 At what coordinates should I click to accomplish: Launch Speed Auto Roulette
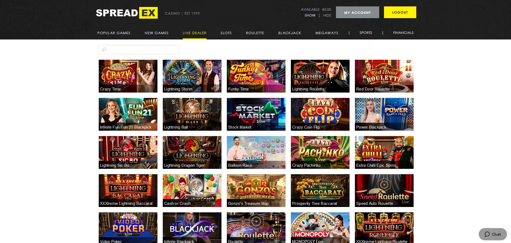pyautogui.click(x=384, y=190)
